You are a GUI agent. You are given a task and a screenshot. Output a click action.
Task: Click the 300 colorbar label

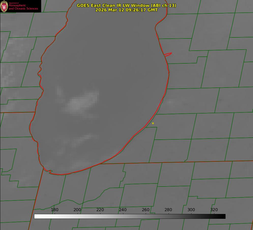click(x=191, y=210)
